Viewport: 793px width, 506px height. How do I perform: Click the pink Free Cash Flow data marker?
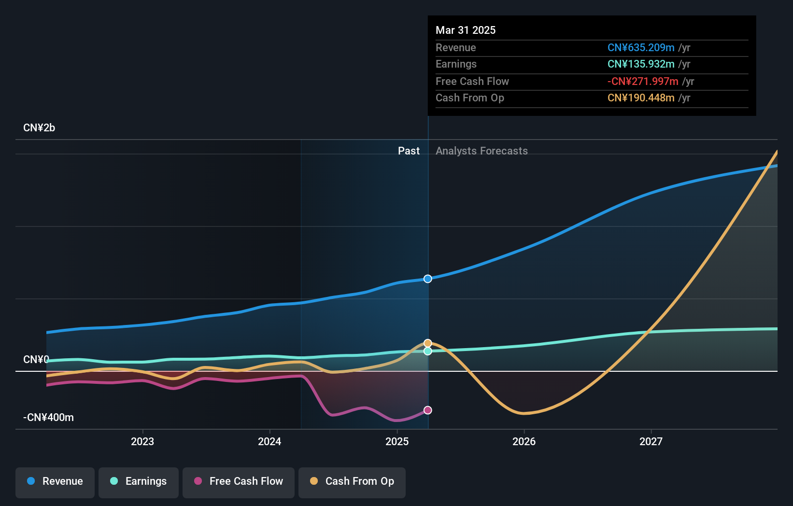click(428, 410)
